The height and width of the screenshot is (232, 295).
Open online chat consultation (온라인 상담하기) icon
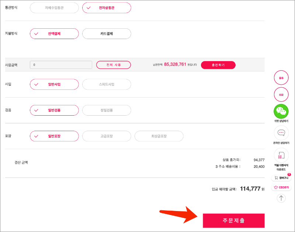[281, 133]
